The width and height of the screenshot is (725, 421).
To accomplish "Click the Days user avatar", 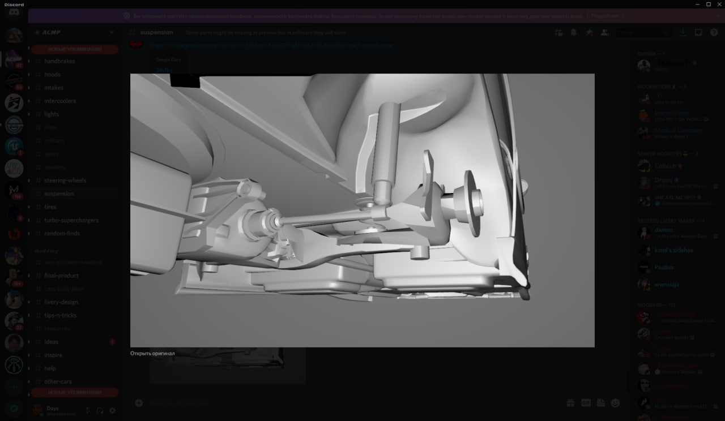I will click(x=38, y=410).
